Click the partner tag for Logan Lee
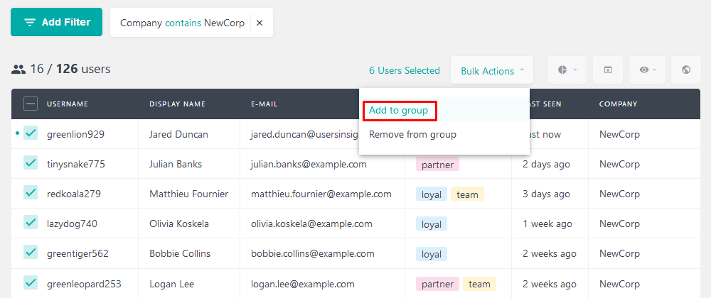Viewport: 711px width, 298px height. tap(437, 284)
